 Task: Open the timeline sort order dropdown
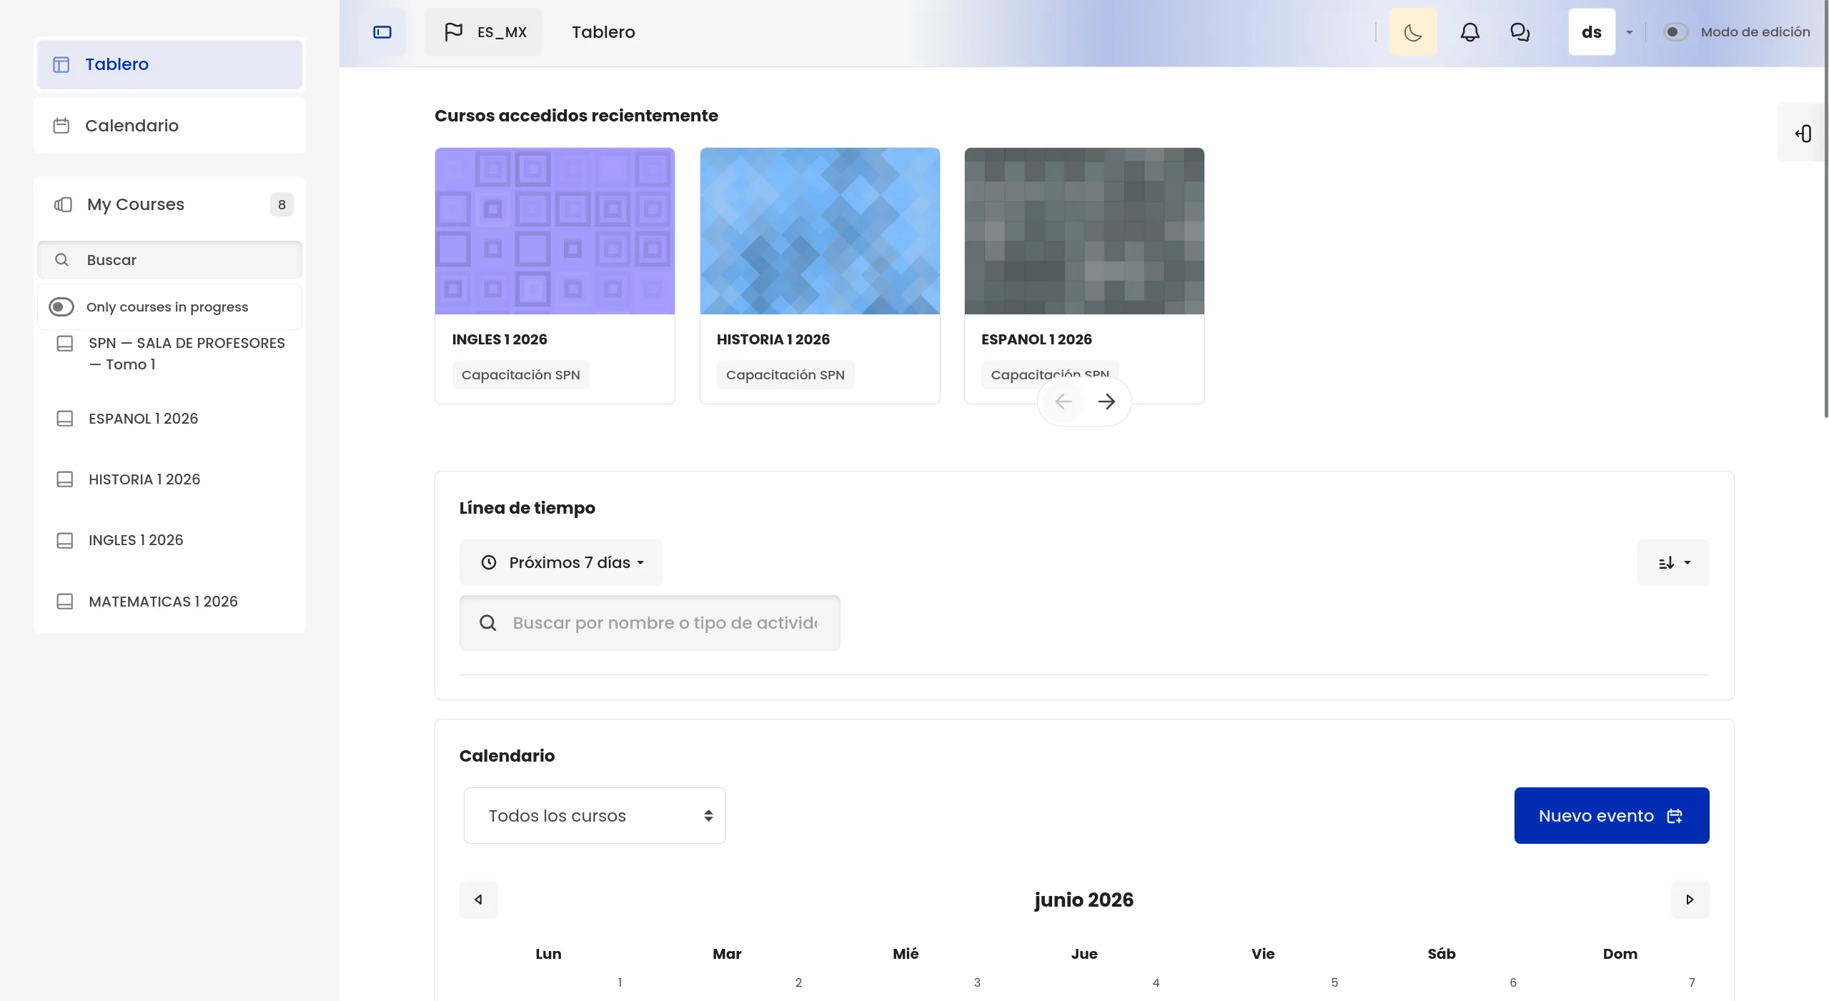1673,562
